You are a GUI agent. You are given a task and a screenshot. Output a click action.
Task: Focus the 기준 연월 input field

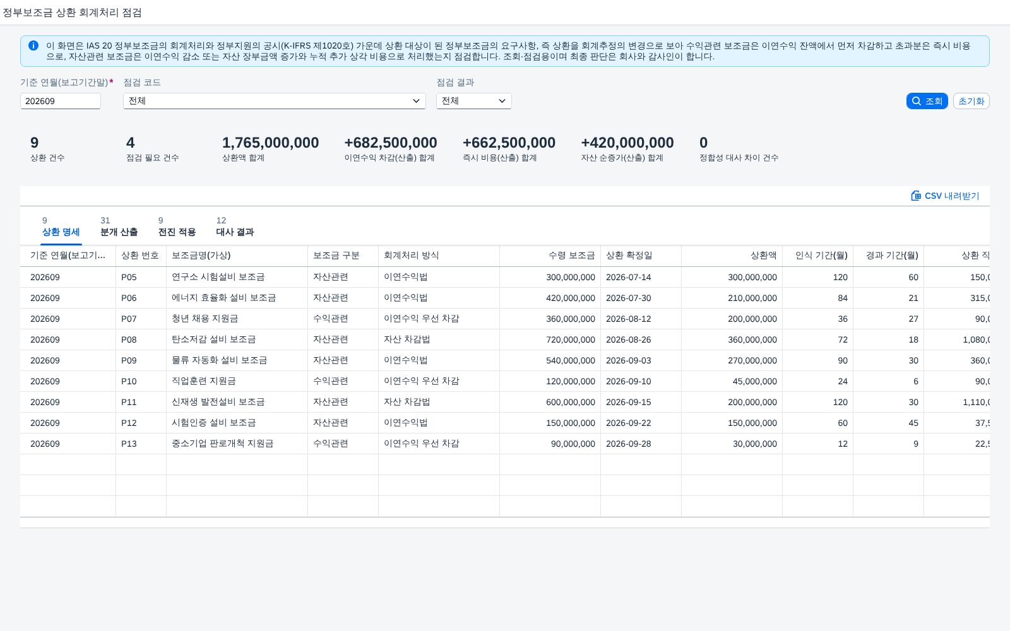[61, 101]
